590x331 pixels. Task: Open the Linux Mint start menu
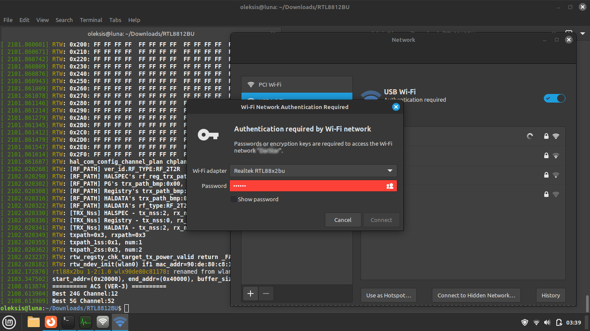10,322
